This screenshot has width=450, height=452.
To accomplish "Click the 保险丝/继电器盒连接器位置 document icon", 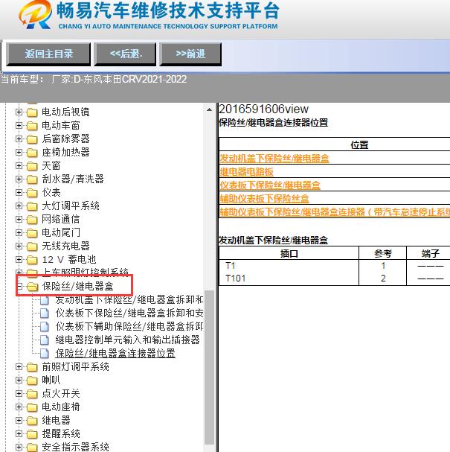I will 45,353.
